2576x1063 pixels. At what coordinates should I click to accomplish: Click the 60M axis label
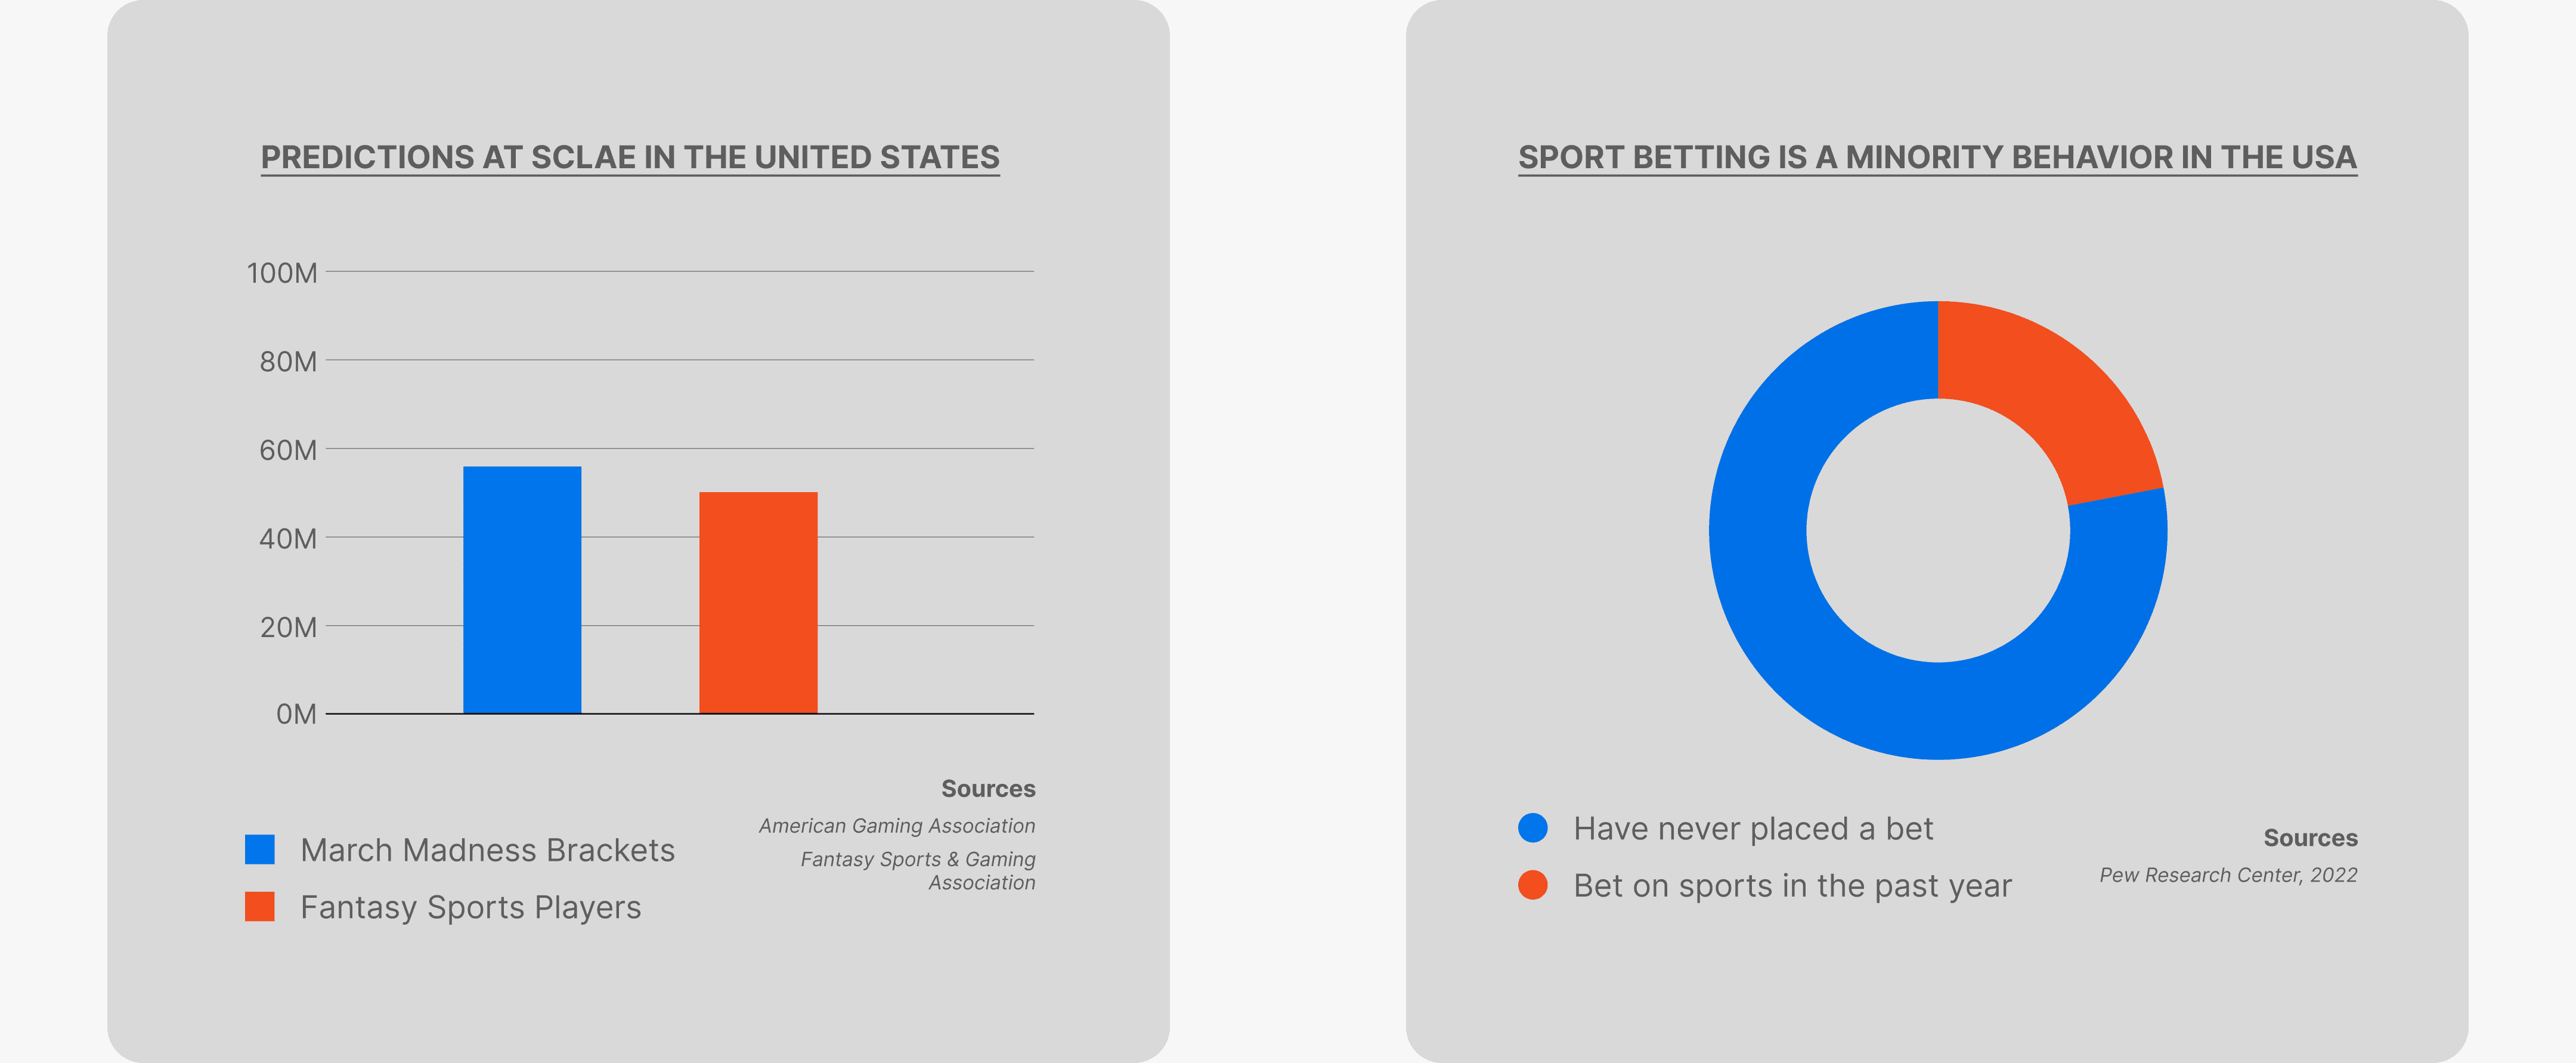288,450
